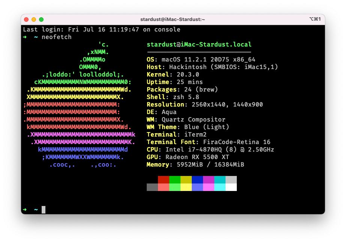Click the Kernel: 20.3.0 line
This screenshot has width=346, height=242.
173,75
